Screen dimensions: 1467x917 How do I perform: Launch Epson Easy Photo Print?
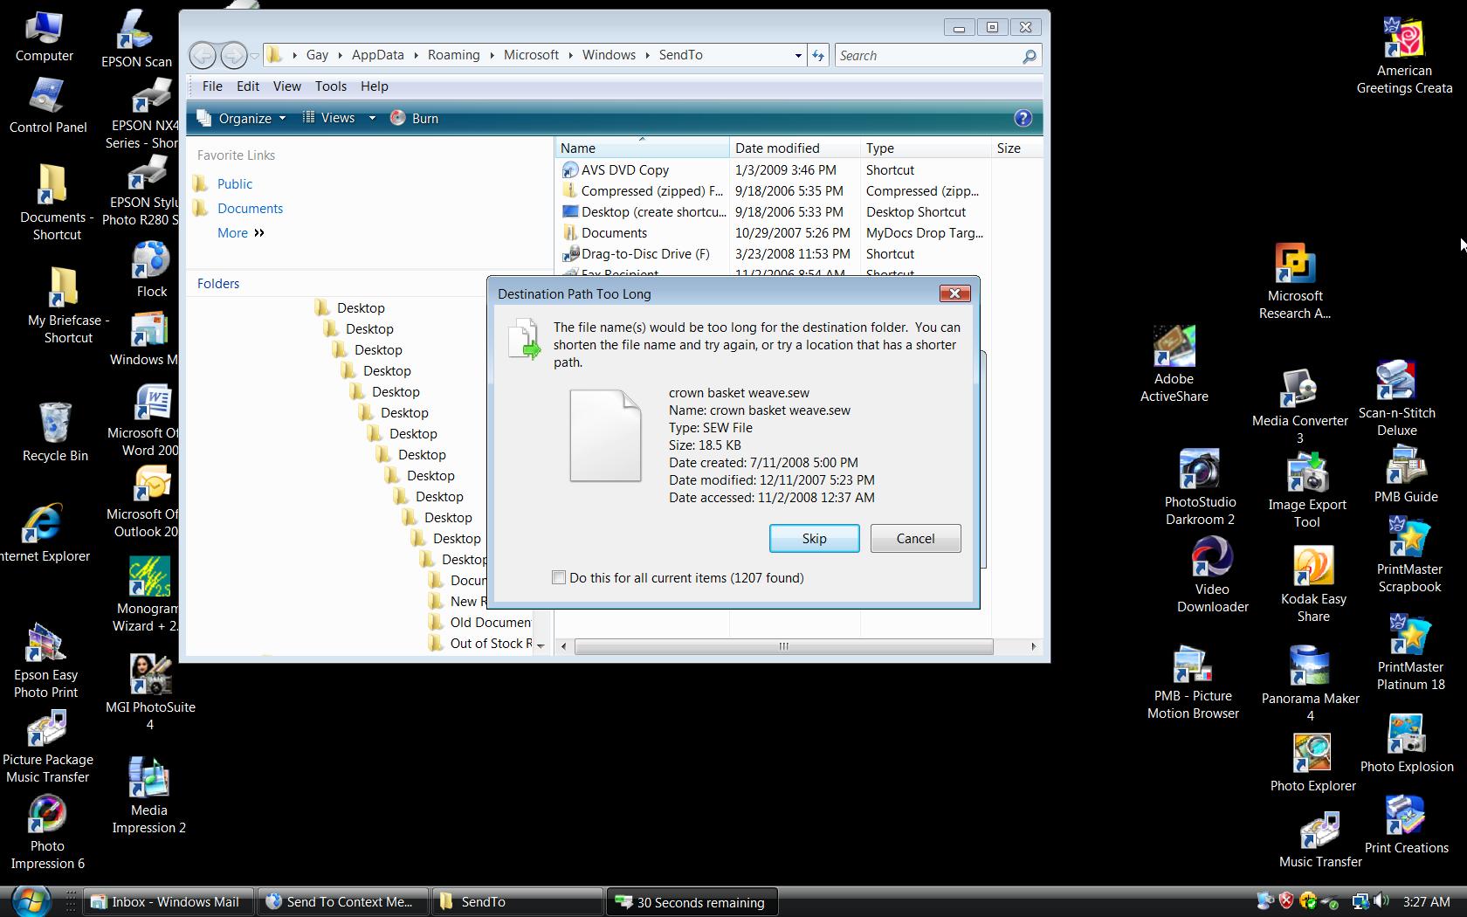(x=46, y=661)
